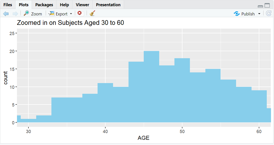This screenshot has height=145, width=274.
Task: Clear all plots using the broom icon
Action: coord(92,14)
